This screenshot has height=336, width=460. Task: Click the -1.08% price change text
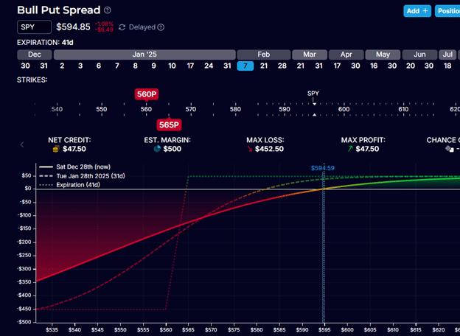[x=105, y=24]
